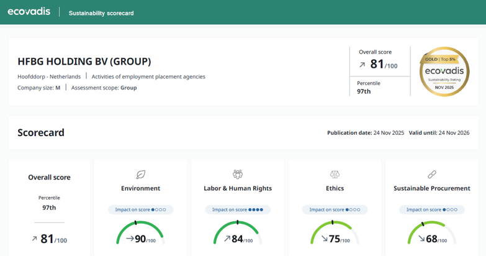
Task: Click the Environment leaf icon
Action: pyautogui.click(x=140, y=175)
